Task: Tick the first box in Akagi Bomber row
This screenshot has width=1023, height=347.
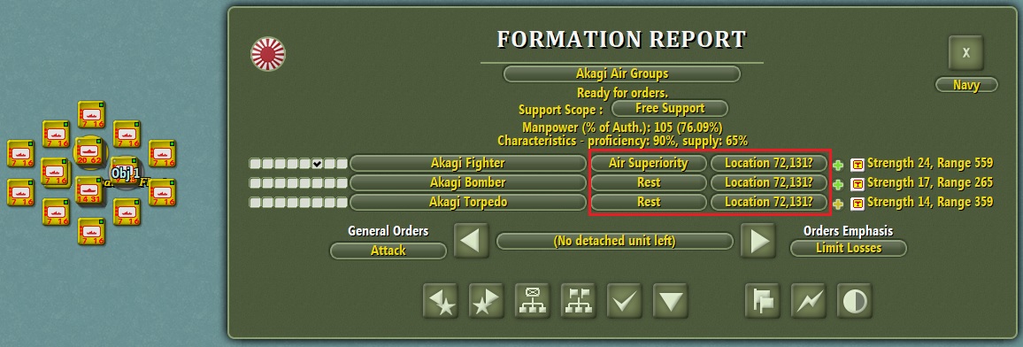Action: click(255, 183)
